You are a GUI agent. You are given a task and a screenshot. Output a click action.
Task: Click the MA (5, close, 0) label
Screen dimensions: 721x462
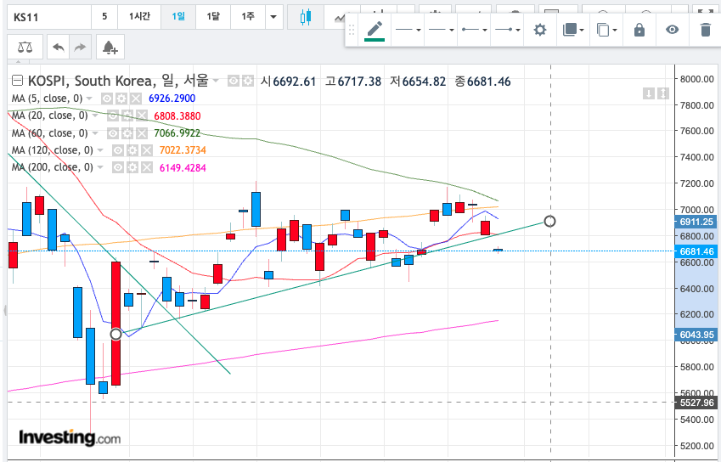click(x=47, y=99)
